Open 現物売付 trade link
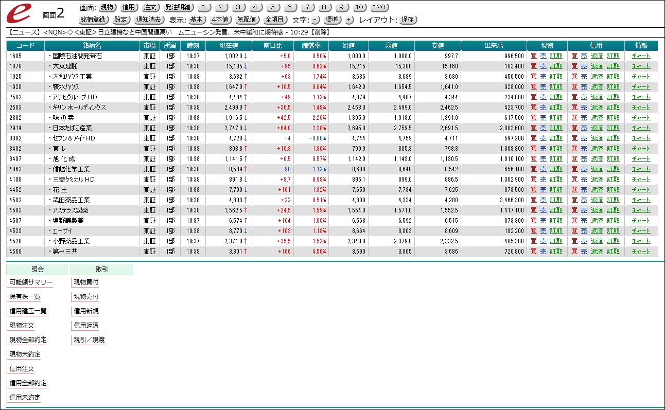Screen dimensions: 665x410 point(86,297)
